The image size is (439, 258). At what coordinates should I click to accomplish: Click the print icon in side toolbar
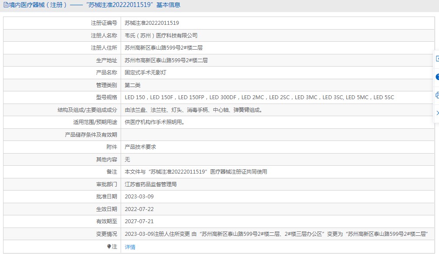[x=437, y=95]
